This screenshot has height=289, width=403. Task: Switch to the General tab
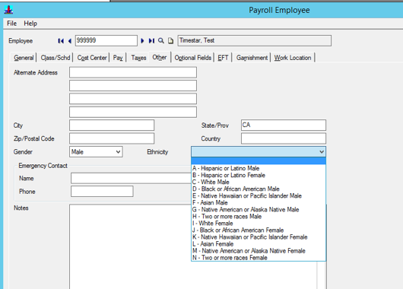pyautogui.click(x=24, y=58)
